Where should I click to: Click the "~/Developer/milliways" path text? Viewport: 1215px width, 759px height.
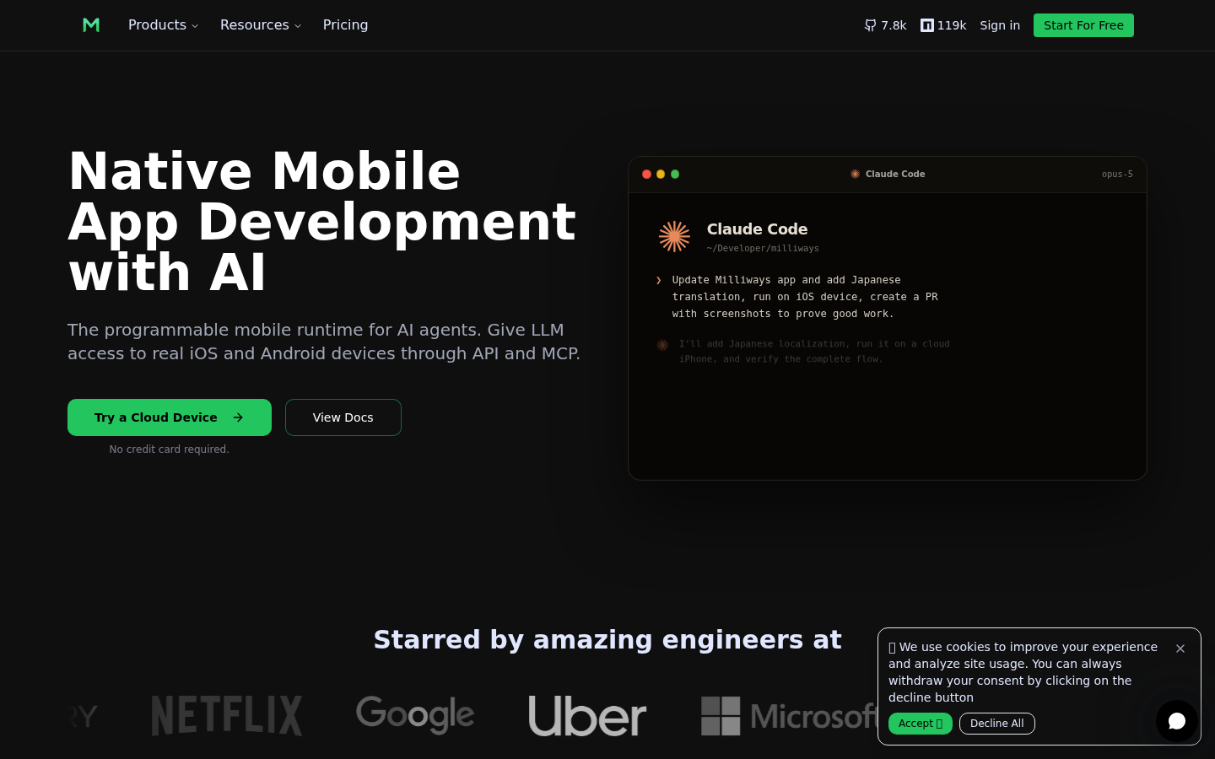click(x=763, y=249)
